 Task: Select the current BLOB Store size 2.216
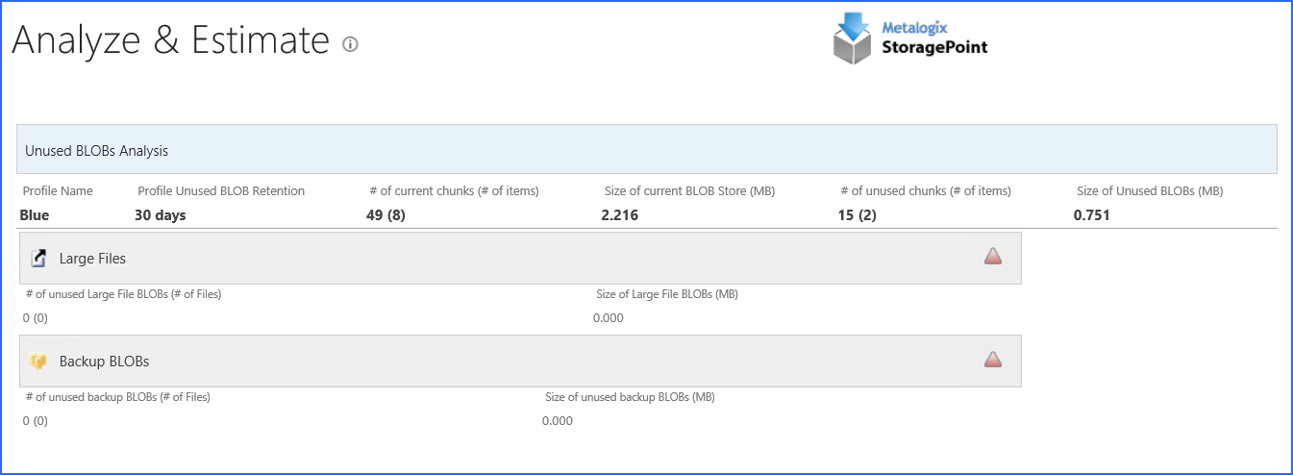coord(620,215)
